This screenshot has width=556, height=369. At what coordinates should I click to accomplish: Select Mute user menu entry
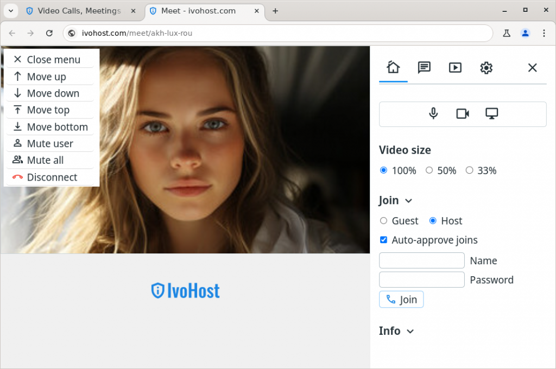pos(50,144)
